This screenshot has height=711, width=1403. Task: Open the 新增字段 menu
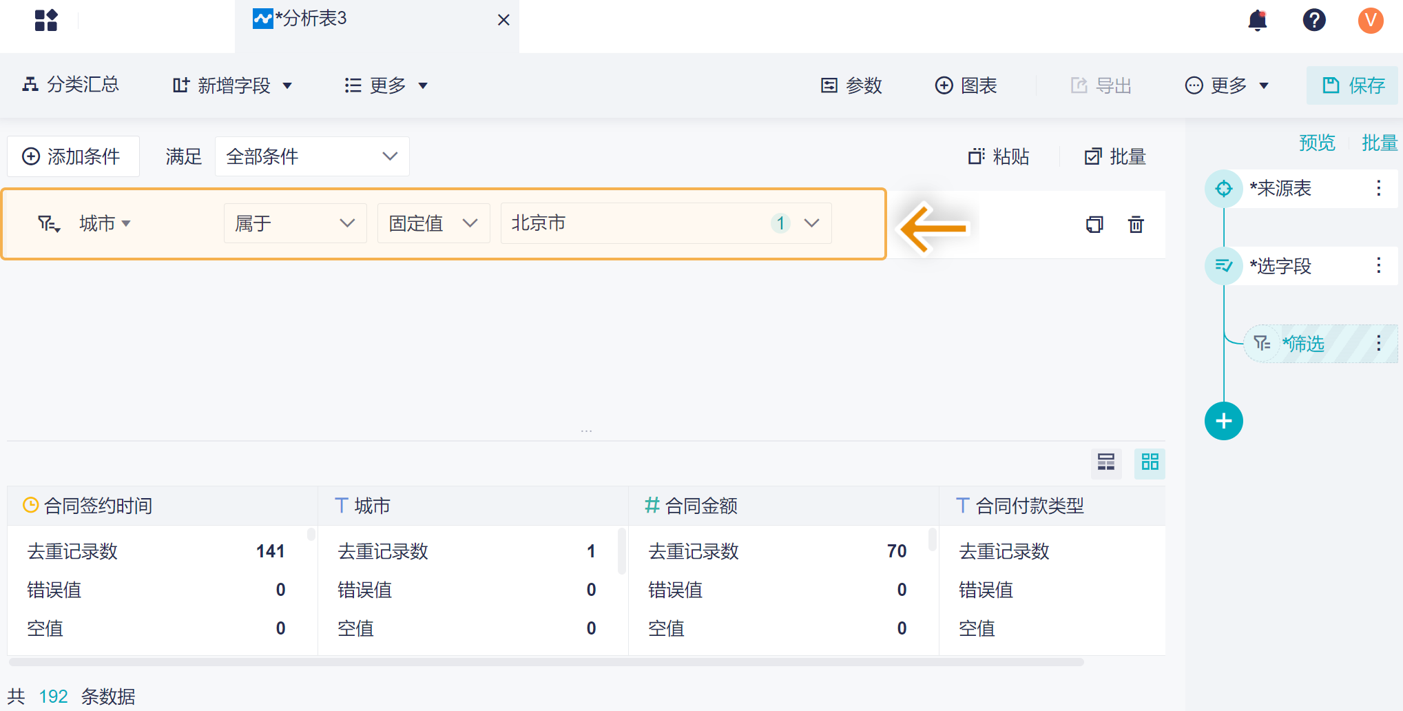click(232, 85)
